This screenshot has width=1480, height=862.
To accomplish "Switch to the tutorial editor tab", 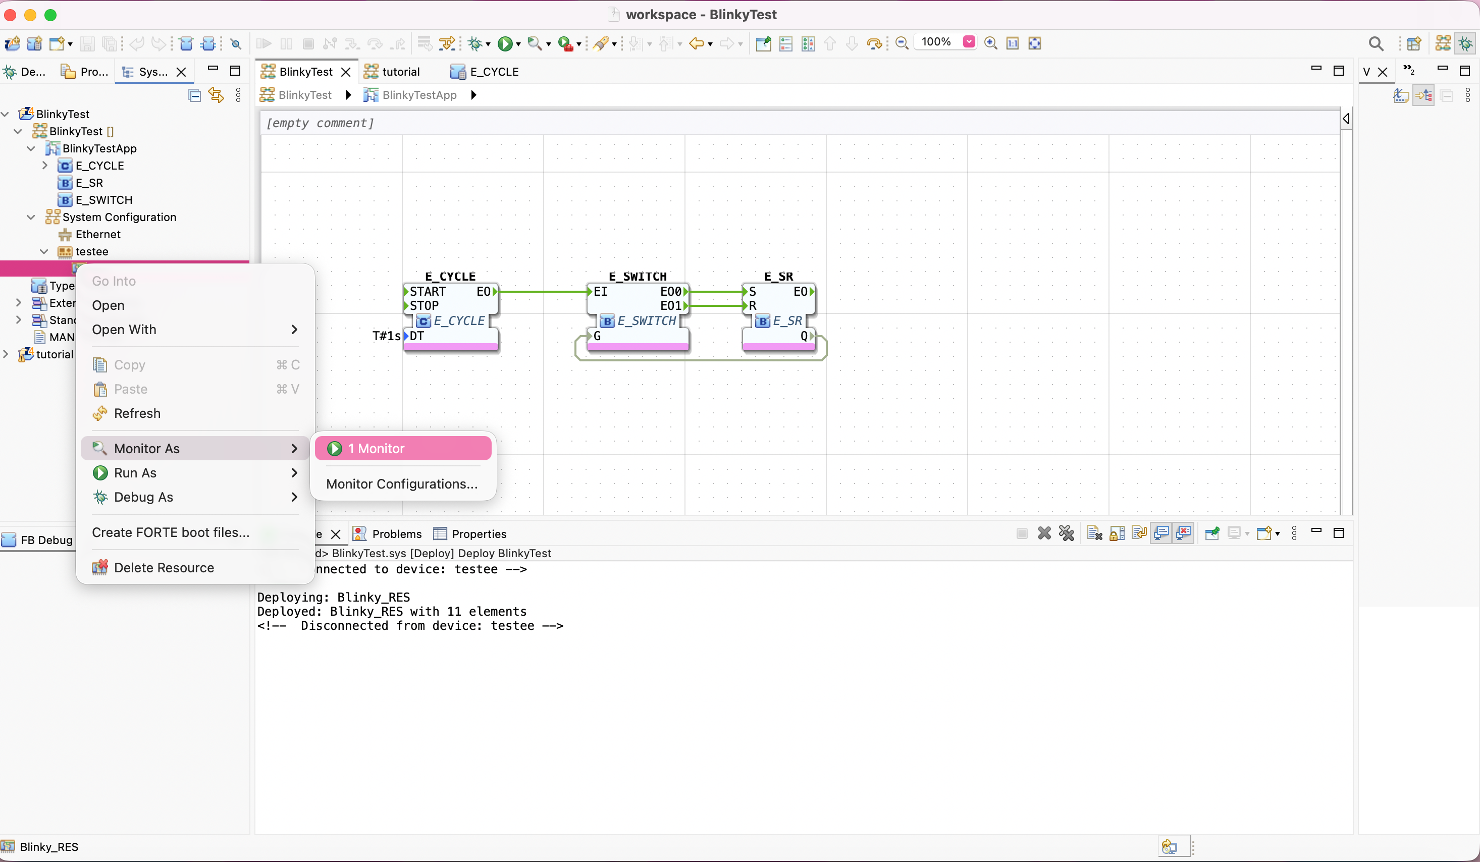I will click(x=392, y=72).
